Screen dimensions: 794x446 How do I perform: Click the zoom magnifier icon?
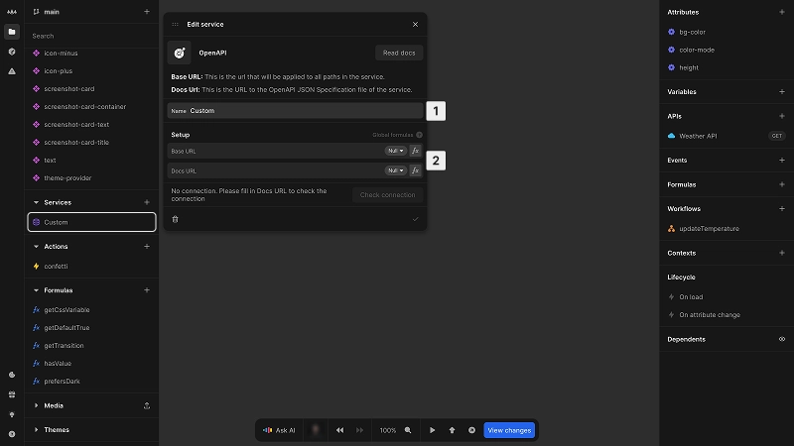point(408,430)
